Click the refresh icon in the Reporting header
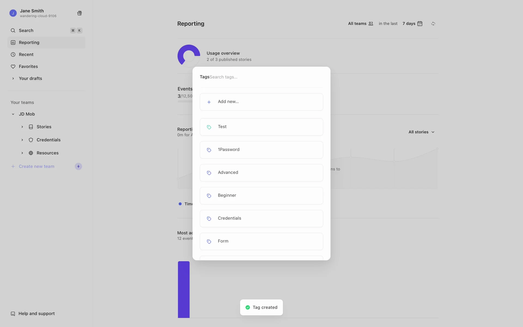523x327 pixels. tap(433, 24)
